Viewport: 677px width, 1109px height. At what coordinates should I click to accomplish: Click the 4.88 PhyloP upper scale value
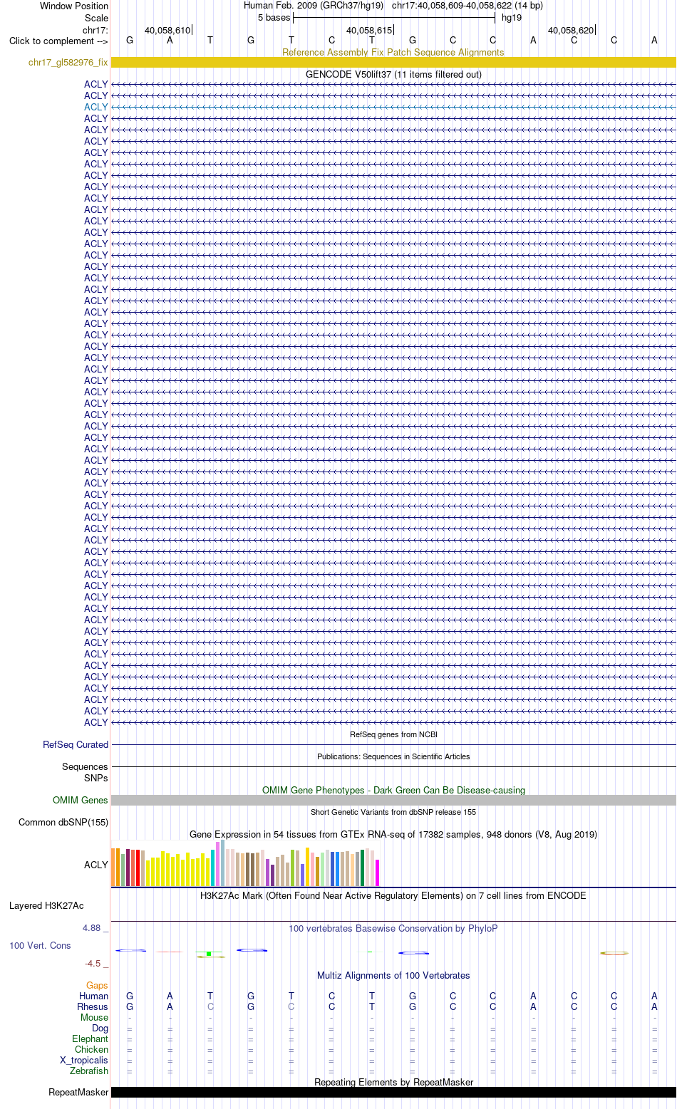[92, 927]
